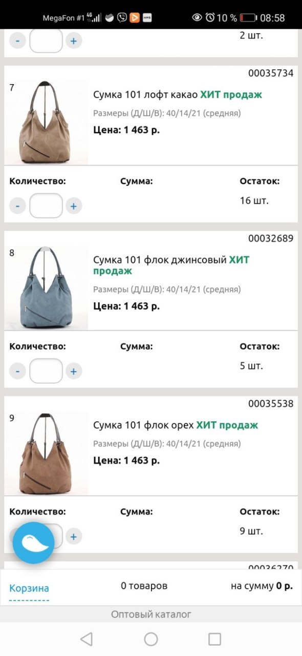
Task: Open Оптовый каталог at the bottom
Action: click(151, 614)
